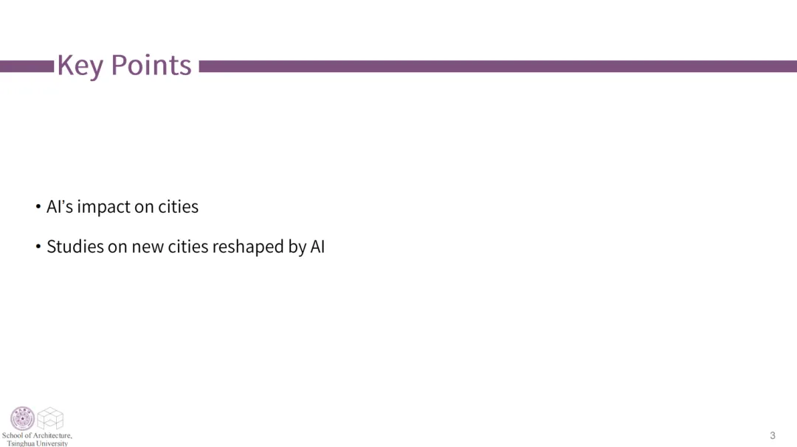Select the bullet dot before "Studies on new"
This screenshot has height=447, width=797.
point(38,247)
